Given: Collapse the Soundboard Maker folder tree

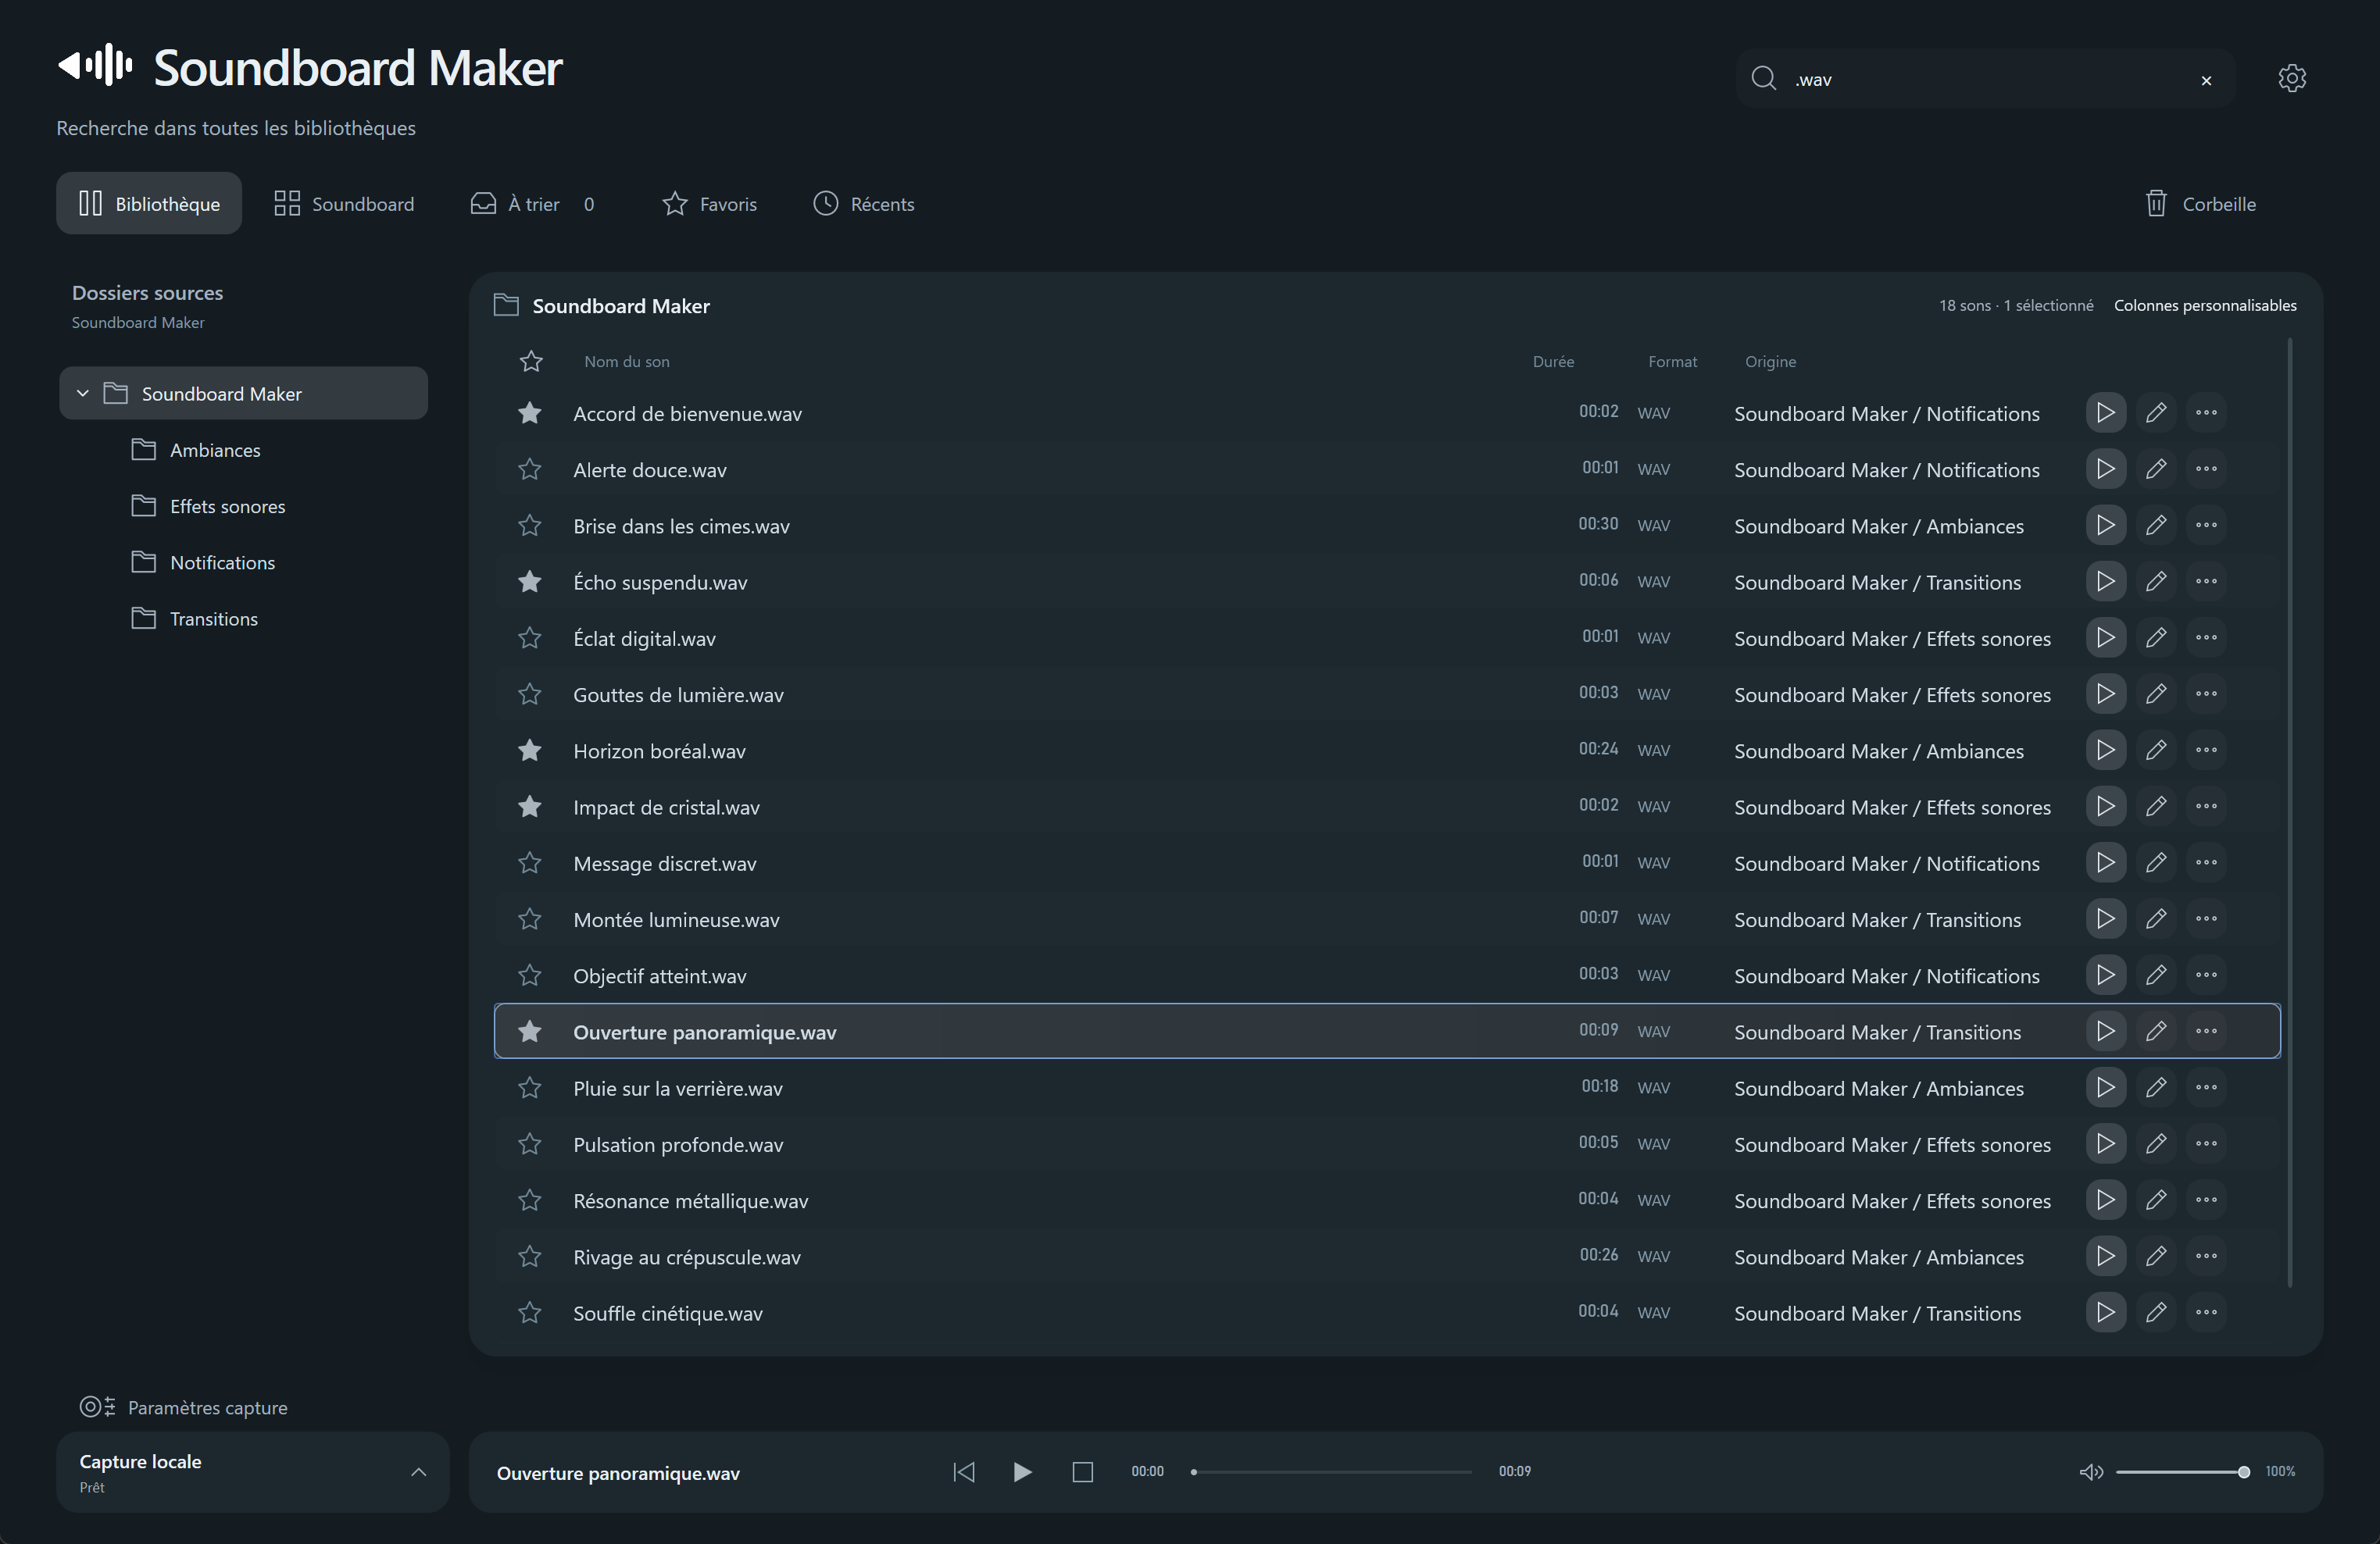Looking at the screenshot, I should click(x=83, y=394).
